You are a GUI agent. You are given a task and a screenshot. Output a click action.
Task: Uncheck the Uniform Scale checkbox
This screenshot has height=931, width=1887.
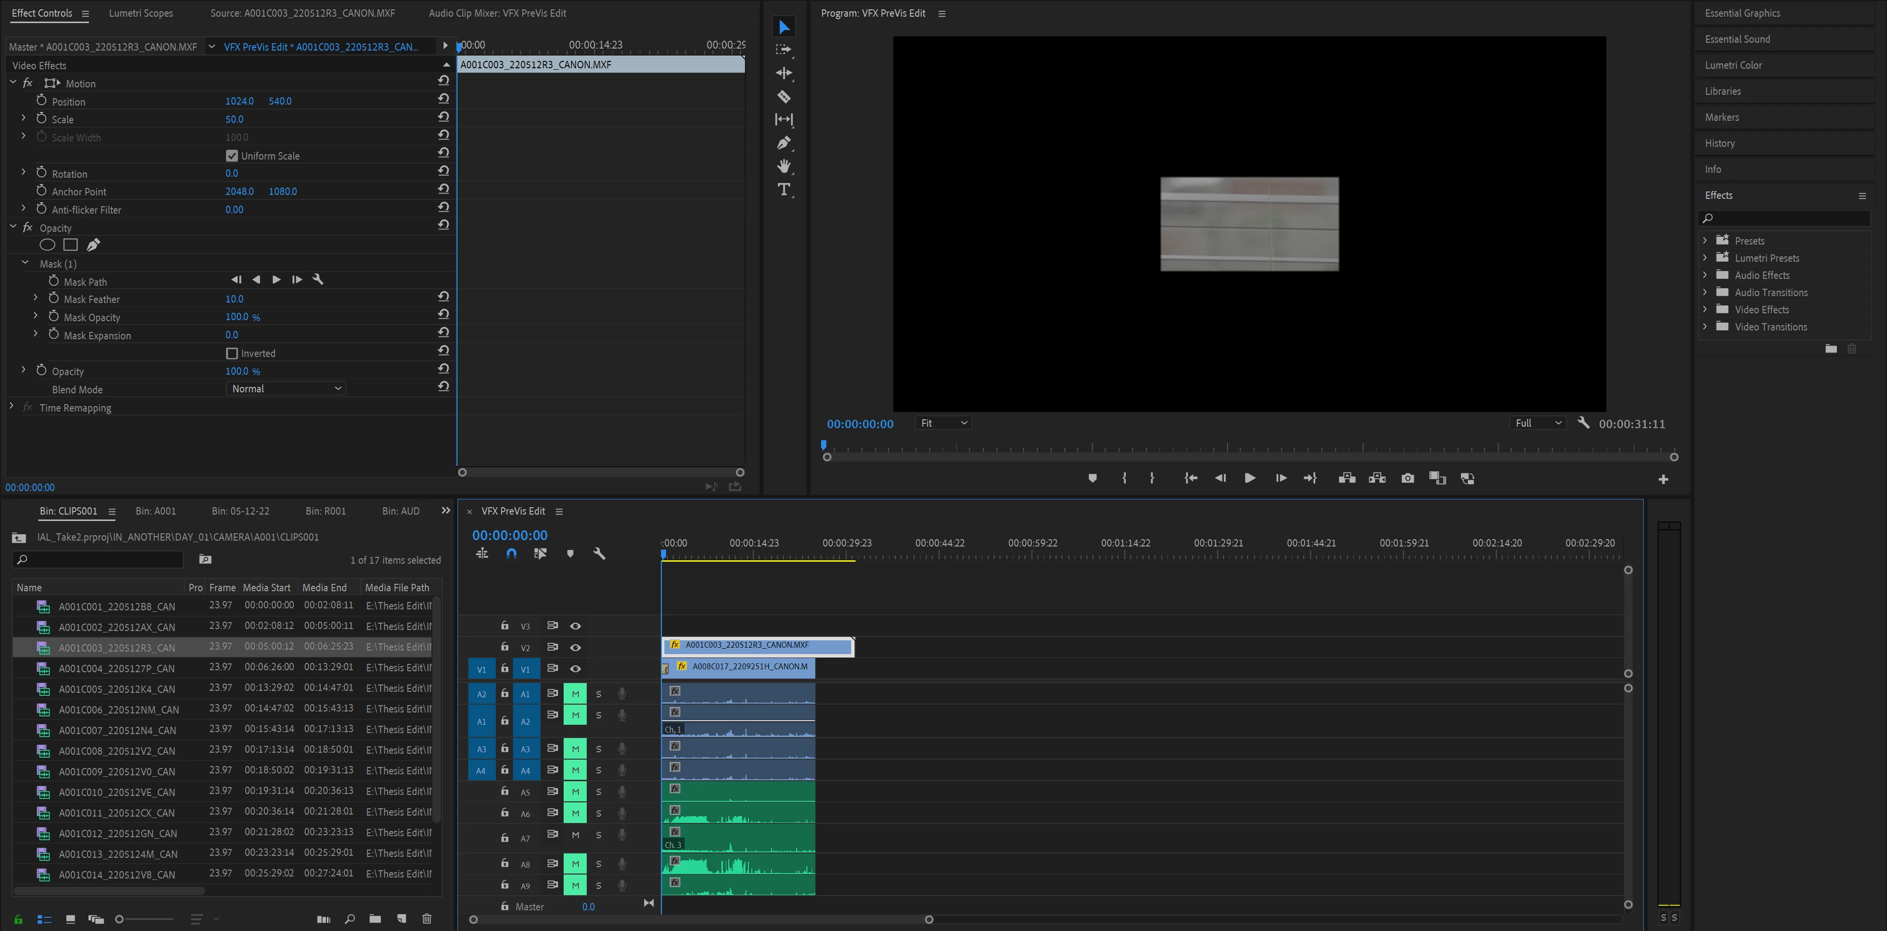click(232, 156)
